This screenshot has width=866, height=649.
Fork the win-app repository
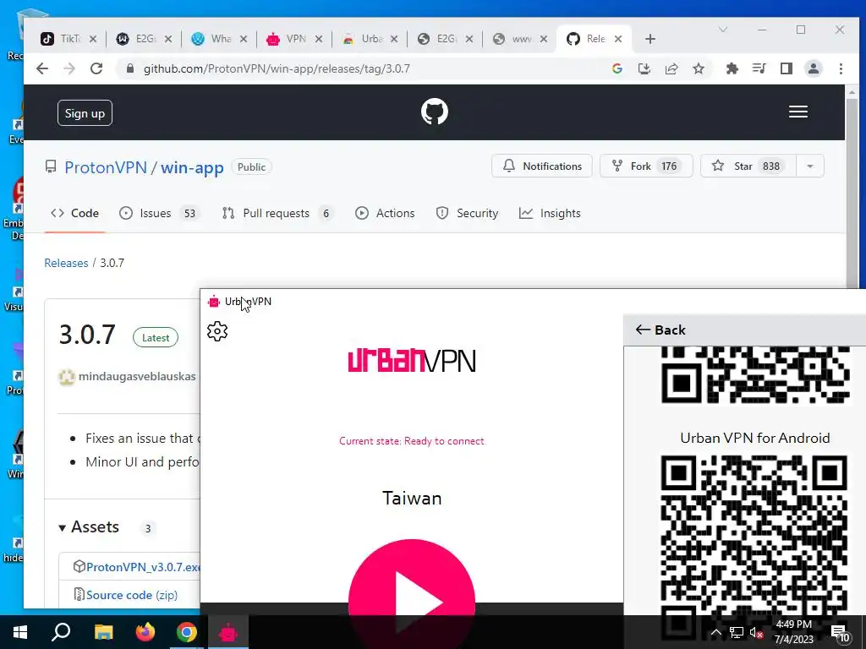point(646,166)
